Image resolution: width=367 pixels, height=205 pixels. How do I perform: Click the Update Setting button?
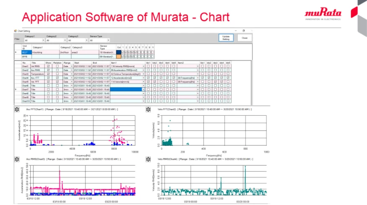pyautogui.click(x=226, y=38)
